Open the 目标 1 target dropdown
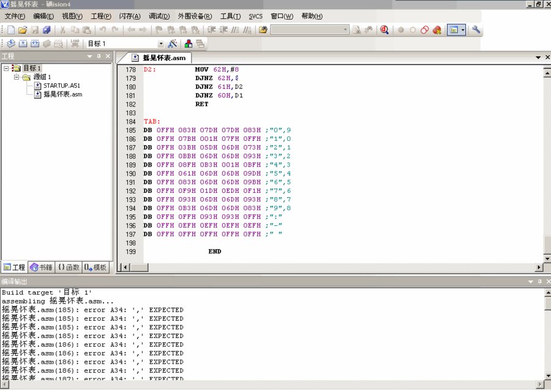The width and height of the screenshot is (551, 390). point(161,43)
